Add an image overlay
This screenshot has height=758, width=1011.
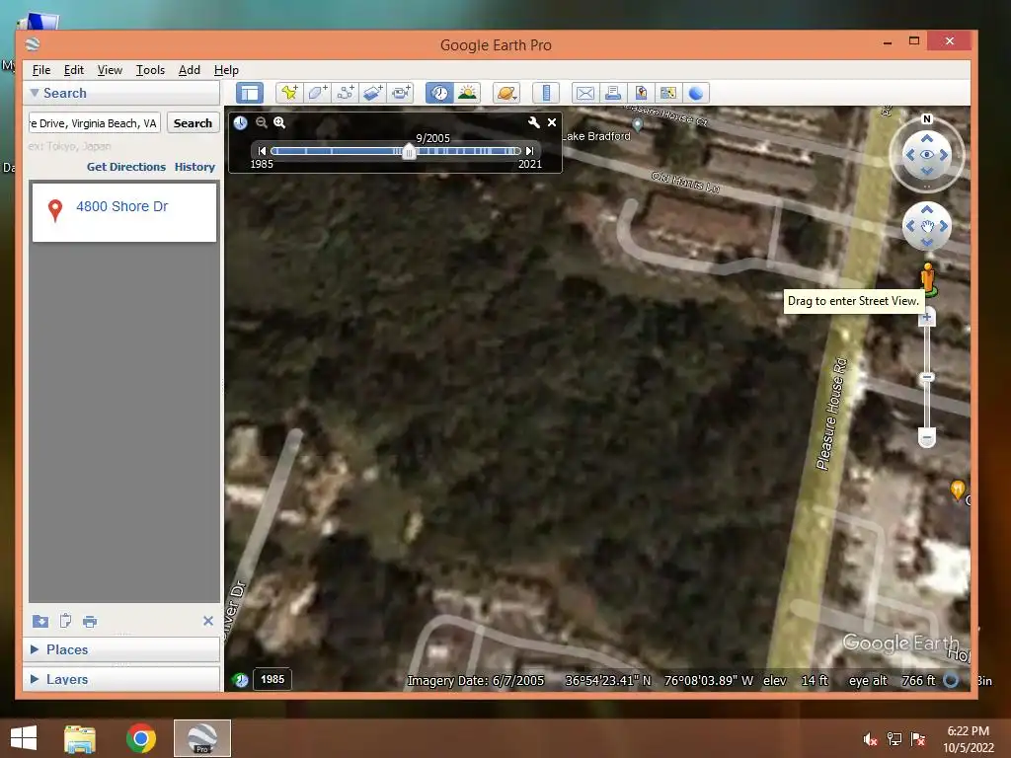pyautogui.click(x=372, y=93)
